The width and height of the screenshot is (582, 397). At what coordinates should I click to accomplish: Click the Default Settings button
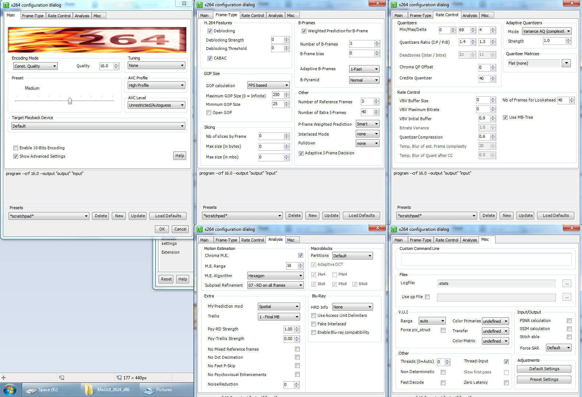pos(544,369)
